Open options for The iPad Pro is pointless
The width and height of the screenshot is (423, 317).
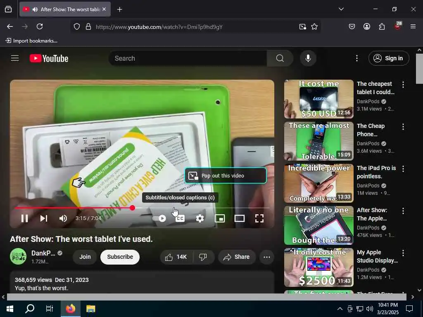tap(403, 168)
